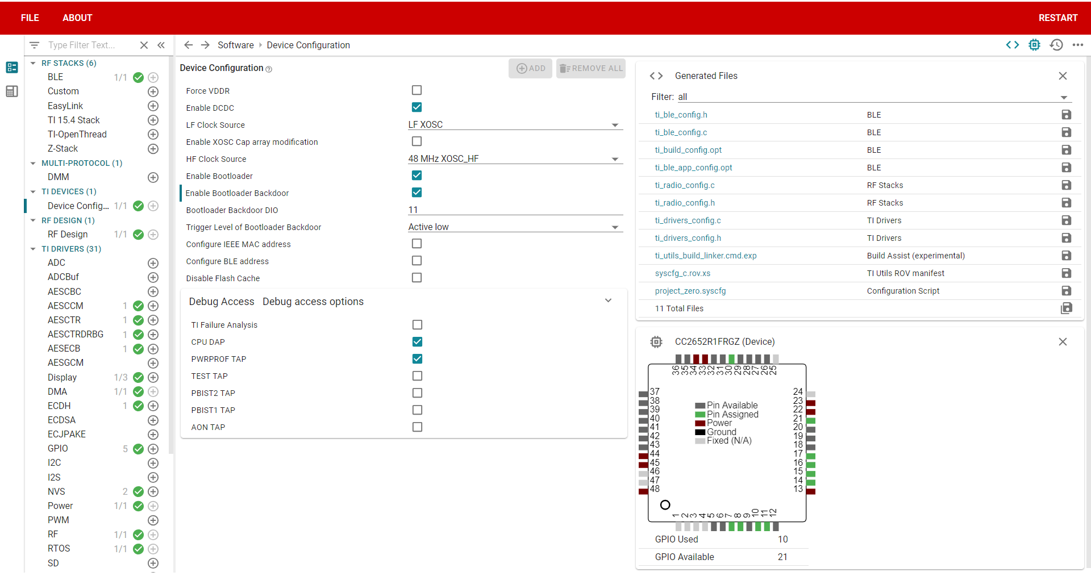The width and height of the screenshot is (1091, 576).
Task: Click the REMOVE ALL button
Action: 591,68
